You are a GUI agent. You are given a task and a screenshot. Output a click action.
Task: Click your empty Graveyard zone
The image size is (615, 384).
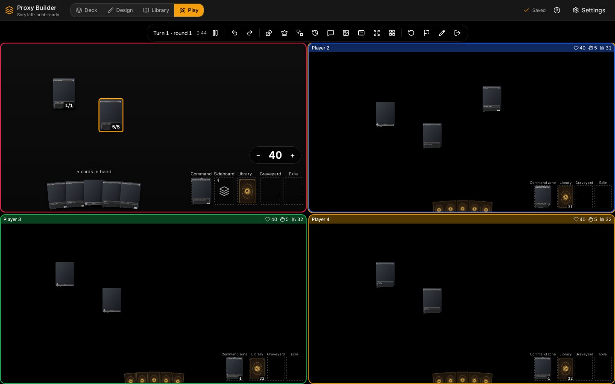click(270, 191)
